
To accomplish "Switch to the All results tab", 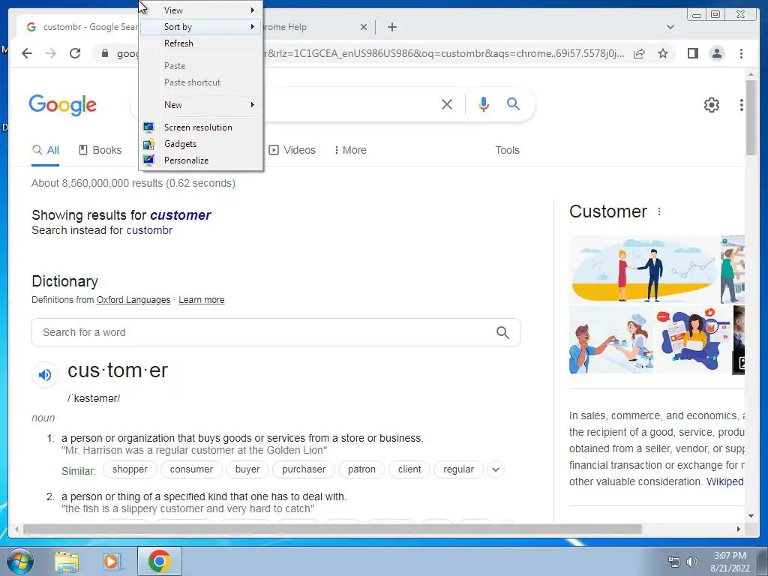I will click(x=45, y=150).
